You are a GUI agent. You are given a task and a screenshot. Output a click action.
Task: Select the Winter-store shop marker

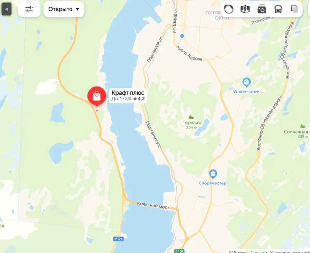246,82
